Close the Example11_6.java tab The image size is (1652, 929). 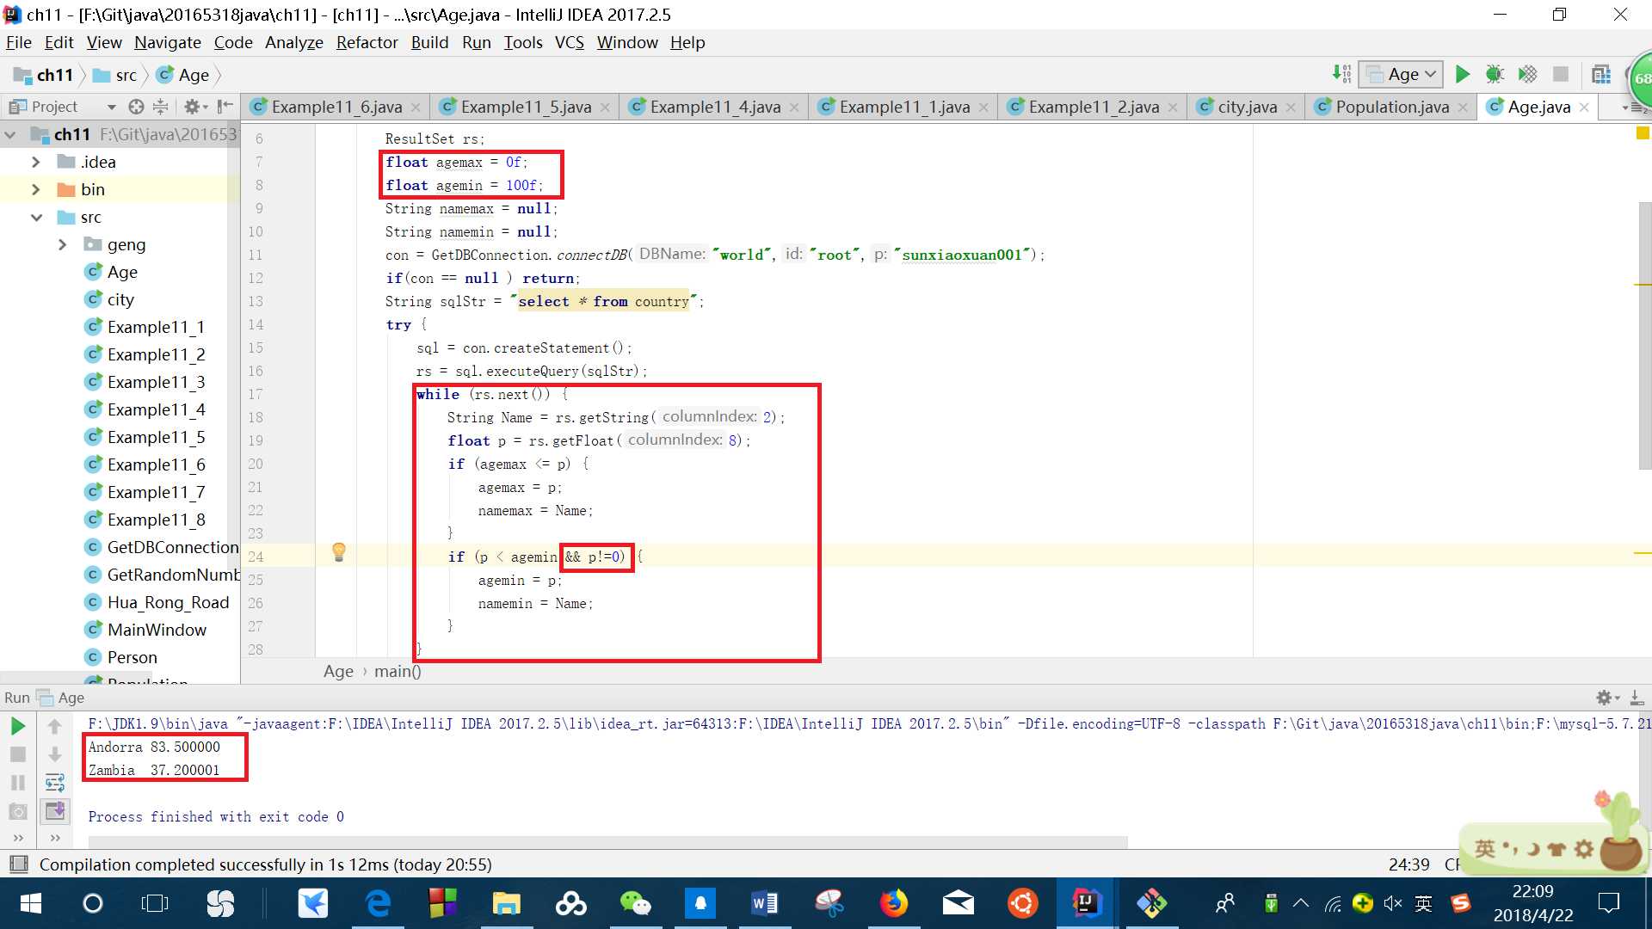pos(416,108)
